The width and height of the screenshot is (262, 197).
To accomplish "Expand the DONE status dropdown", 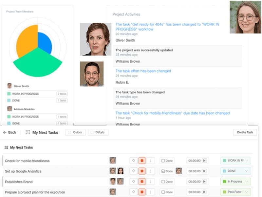I will pyautogui.click(x=235, y=171).
